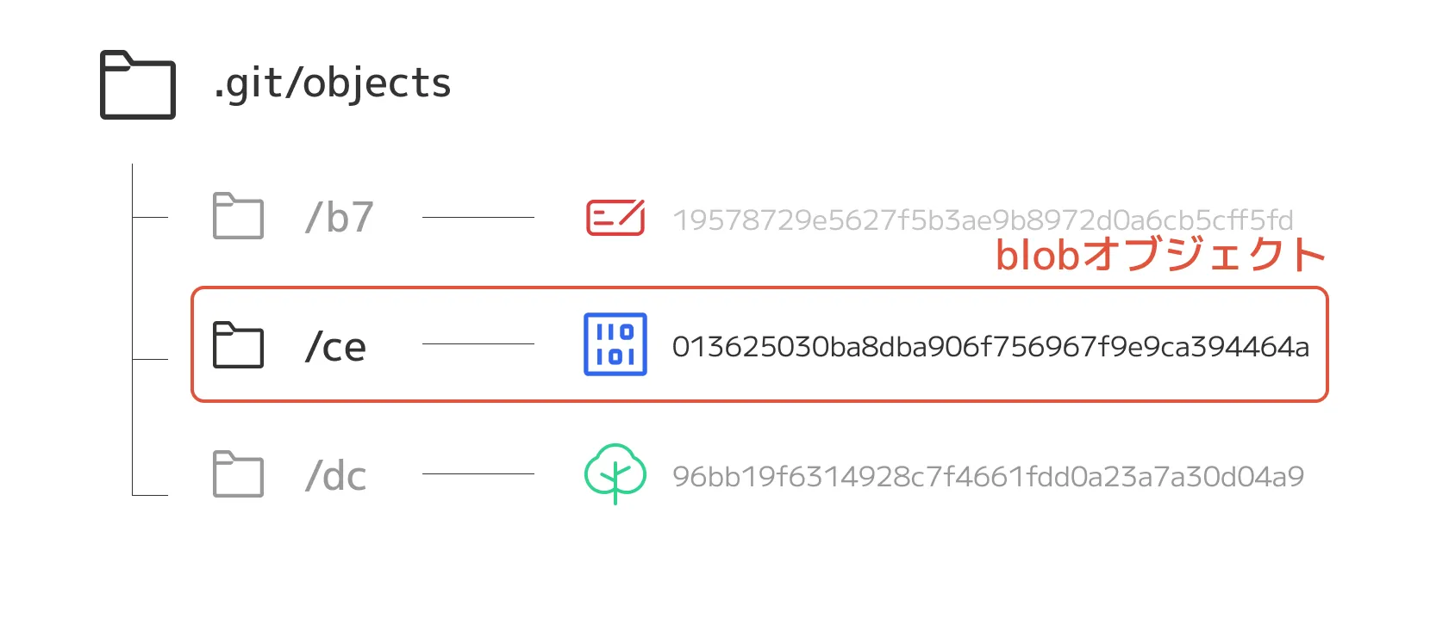This screenshot has width=1430, height=637.
Task: Click the tree hash starting with 96bb19f6
Action: (x=988, y=476)
